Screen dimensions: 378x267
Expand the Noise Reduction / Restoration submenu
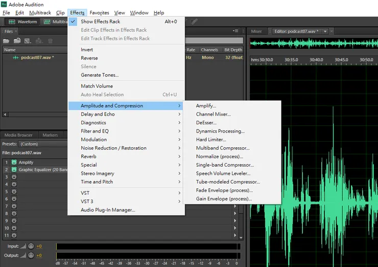(113, 148)
